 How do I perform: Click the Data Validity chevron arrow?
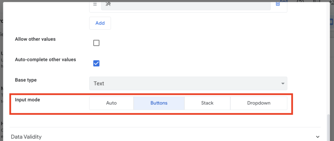tap(317, 137)
